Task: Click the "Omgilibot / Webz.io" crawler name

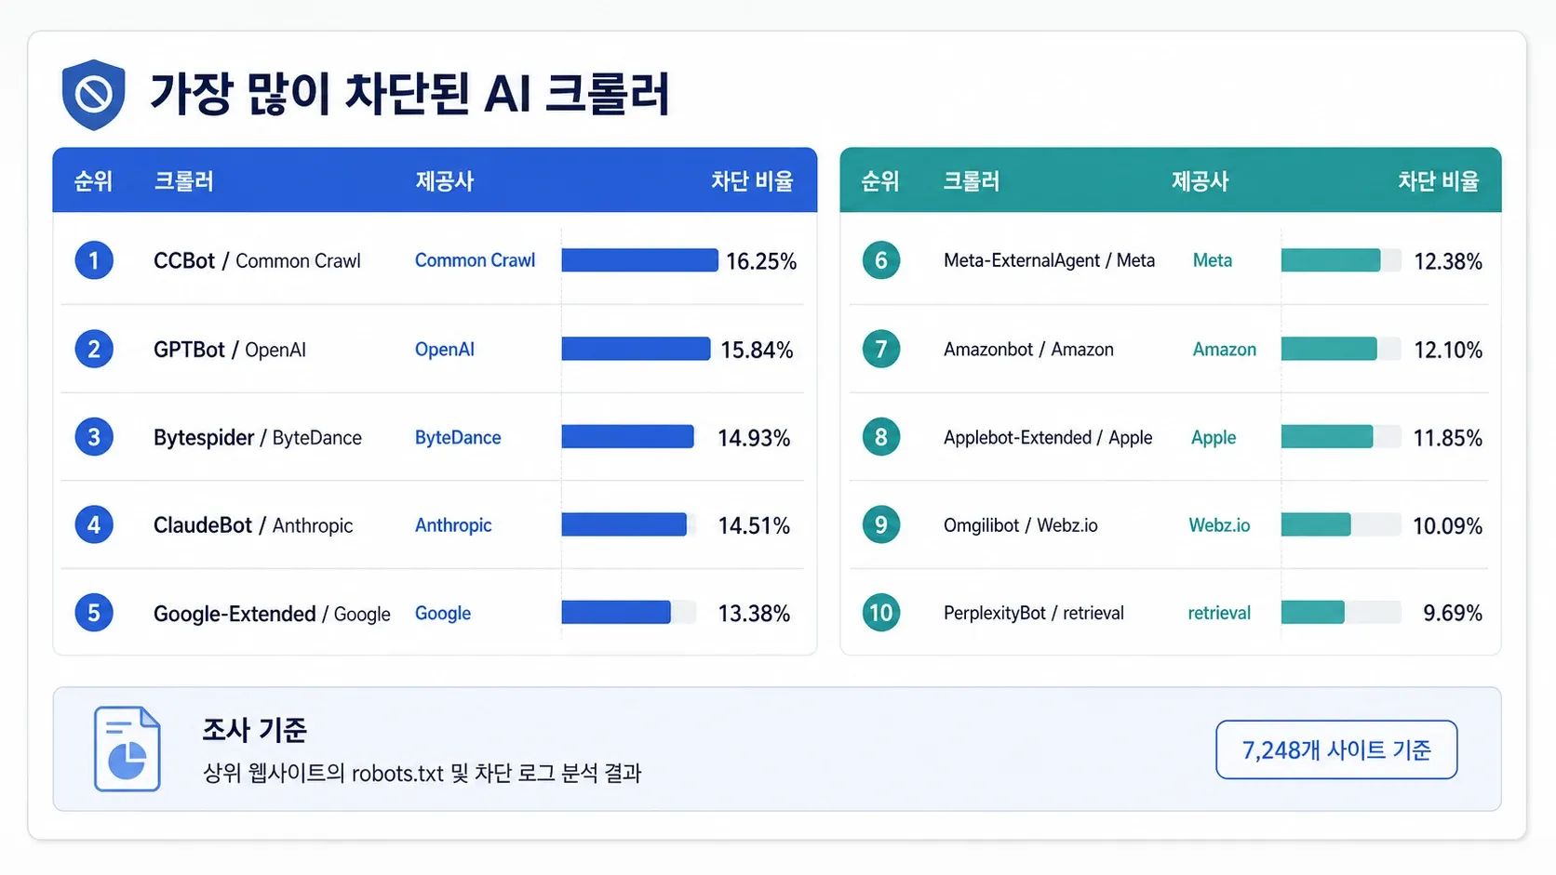Action: [1021, 525]
